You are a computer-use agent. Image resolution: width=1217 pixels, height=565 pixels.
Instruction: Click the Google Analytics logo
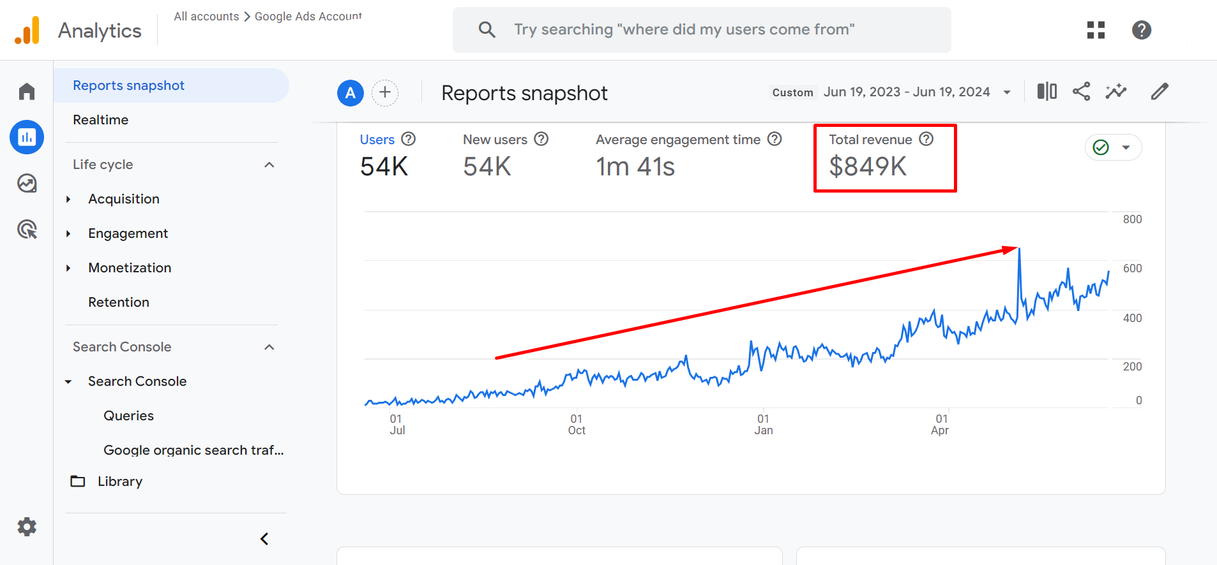coord(27,30)
